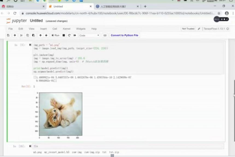The width and height of the screenshot is (235, 157).
Task: Click the cat image plot output
Action: pos(60,114)
